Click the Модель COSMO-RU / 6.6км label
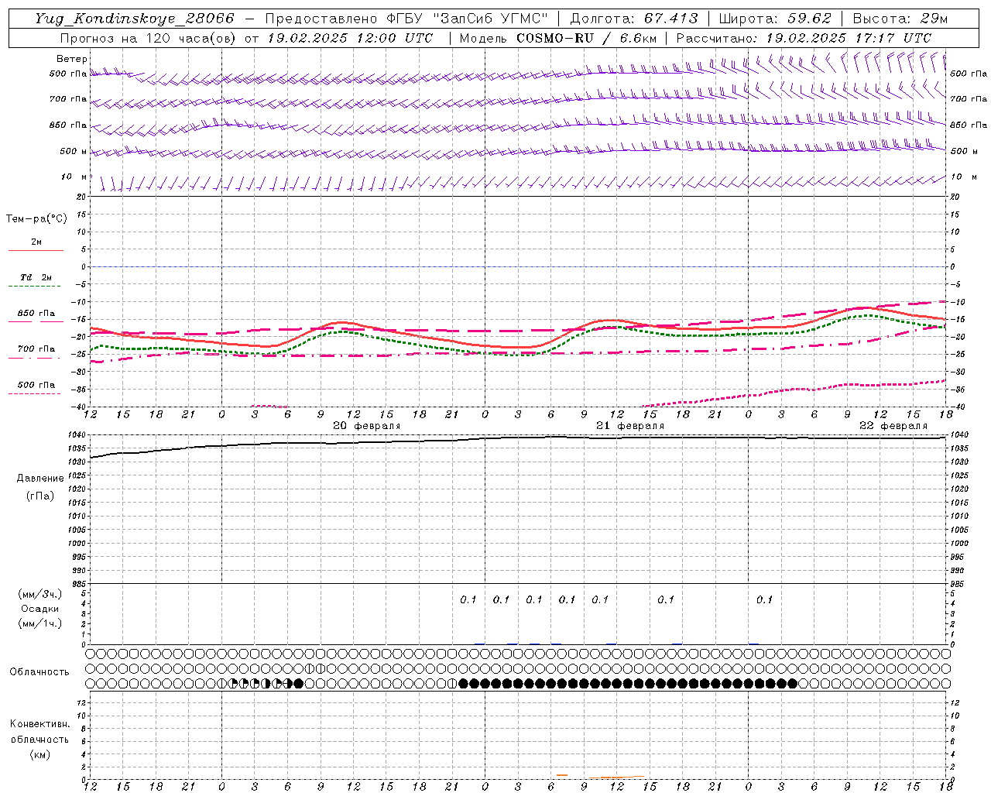Viewport: 991px width, 793px height. [x=558, y=38]
